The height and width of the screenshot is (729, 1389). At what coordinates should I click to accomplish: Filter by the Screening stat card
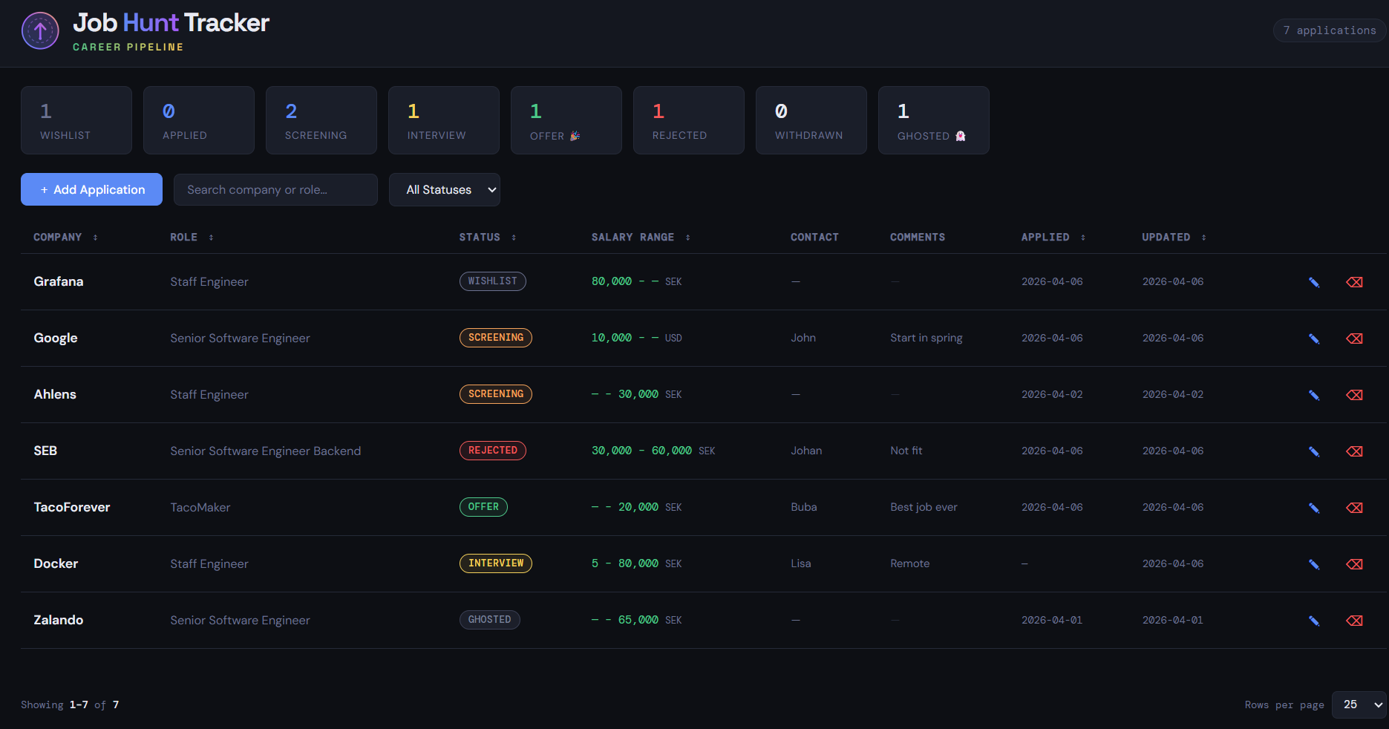click(321, 120)
